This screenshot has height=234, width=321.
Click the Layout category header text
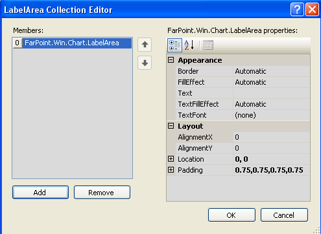tap(191, 126)
